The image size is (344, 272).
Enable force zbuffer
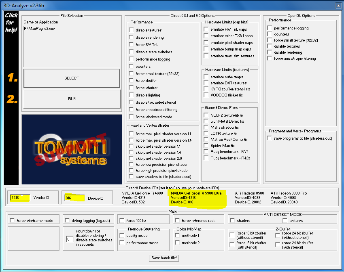click(131, 81)
